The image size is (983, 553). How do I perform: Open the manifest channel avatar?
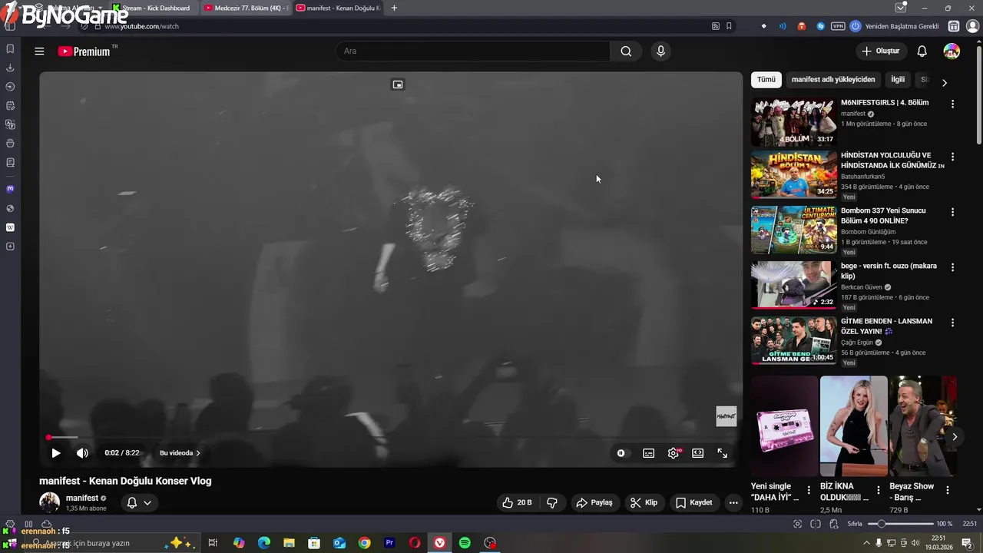[49, 503]
